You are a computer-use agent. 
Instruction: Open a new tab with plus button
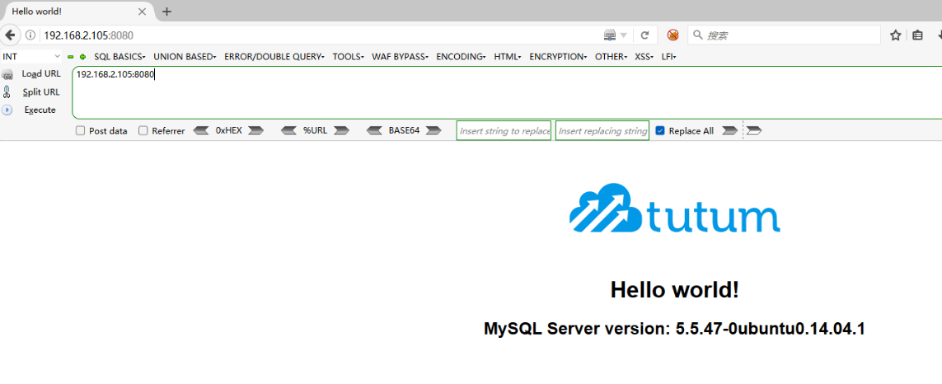click(167, 12)
